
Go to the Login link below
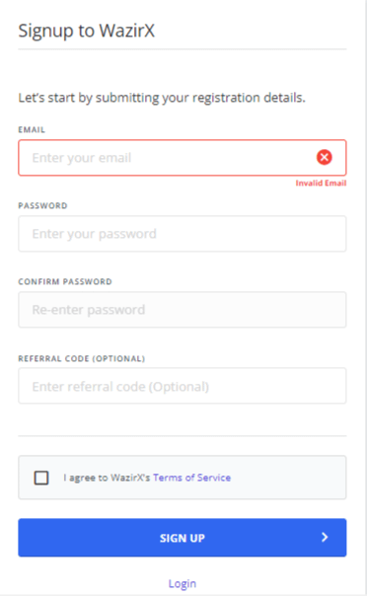pos(183,583)
